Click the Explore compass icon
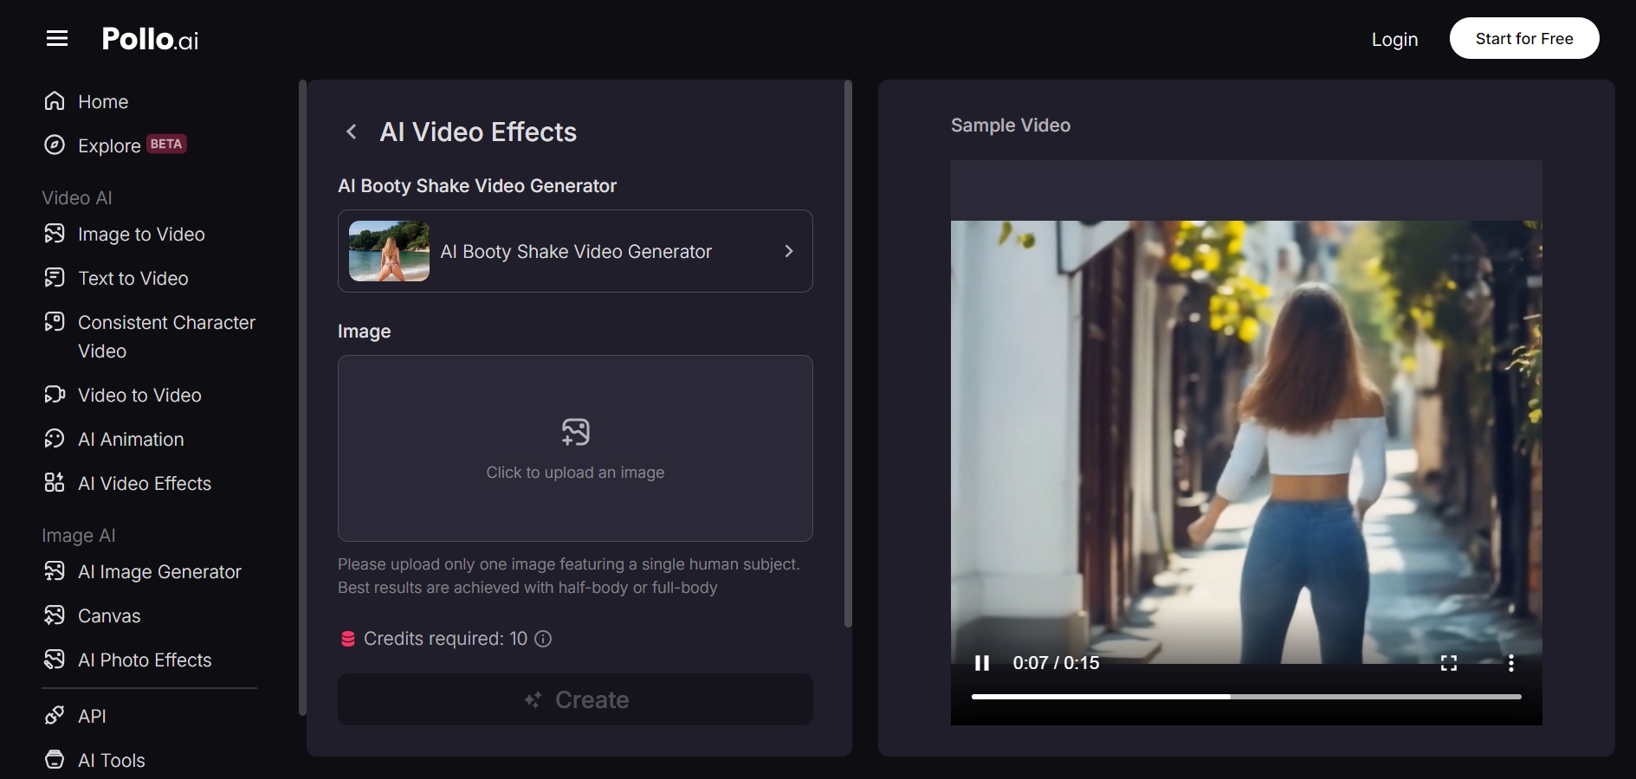Image resolution: width=1636 pixels, height=779 pixels. click(x=55, y=145)
